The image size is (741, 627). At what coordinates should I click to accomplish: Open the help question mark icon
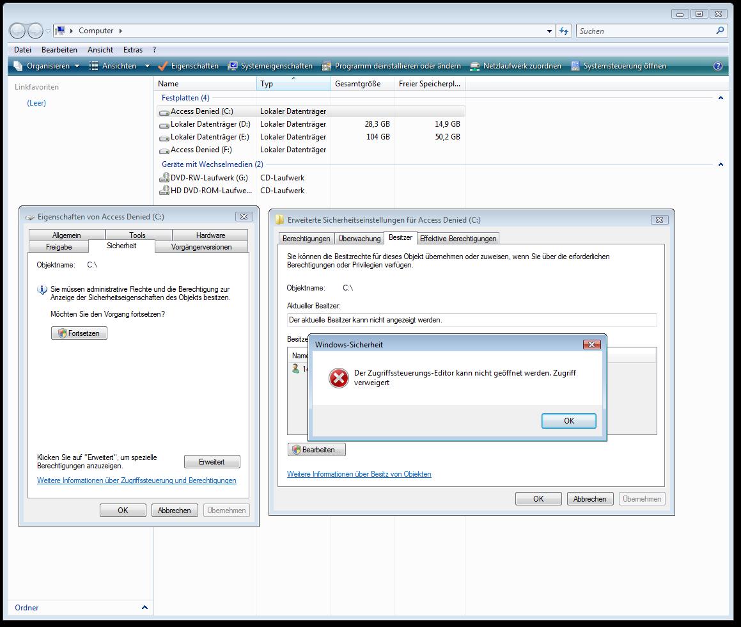(717, 66)
